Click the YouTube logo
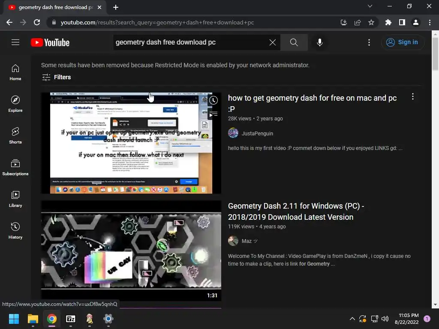Image resolution: width=439 pixels, height=329 pixels. pos(50,42)
